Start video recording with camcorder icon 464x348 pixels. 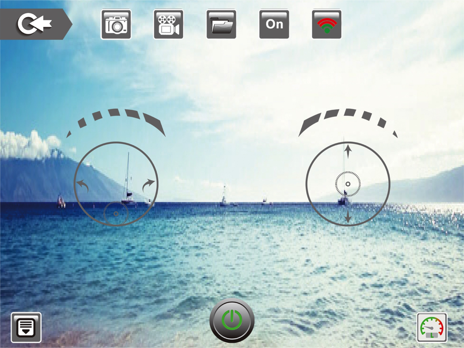168,24
